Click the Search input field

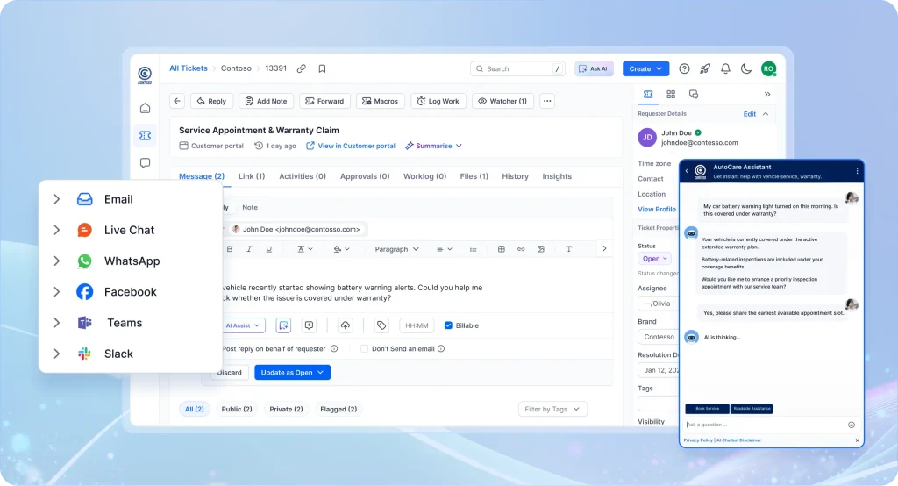coord(517,68)
